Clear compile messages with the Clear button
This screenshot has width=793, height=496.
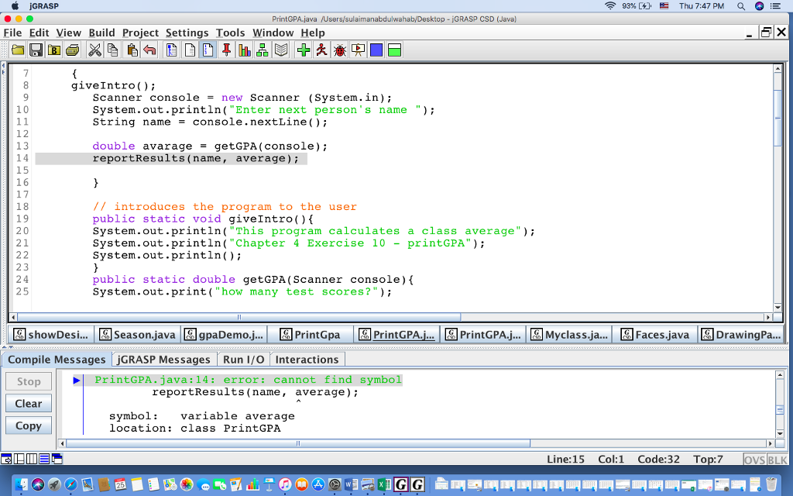[x=28, y=403]
